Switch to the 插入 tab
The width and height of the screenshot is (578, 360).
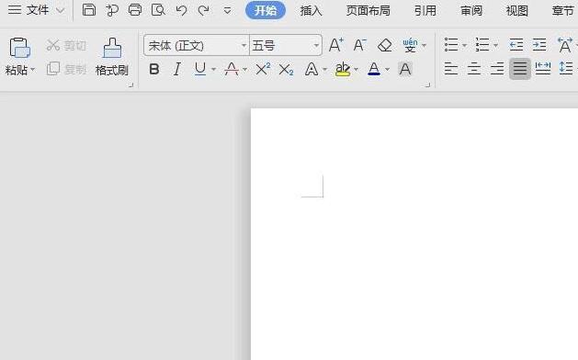pyautogui.click(x=311, y=11)
